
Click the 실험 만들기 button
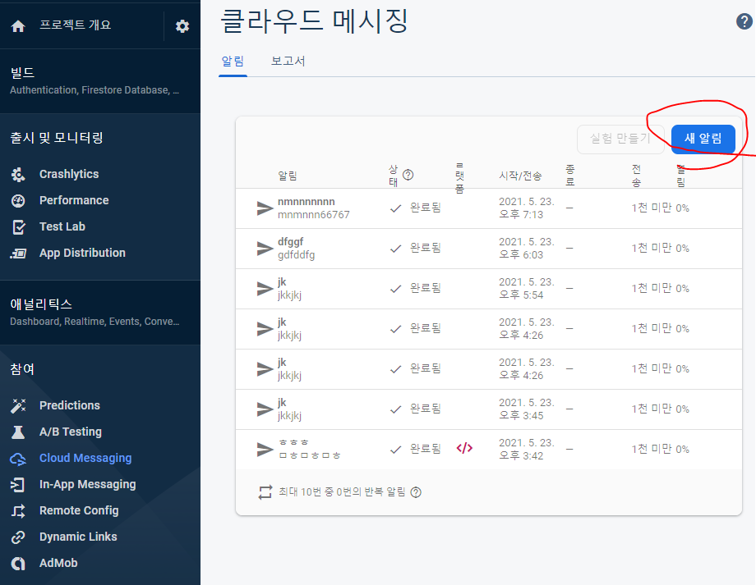pos(620,139)
